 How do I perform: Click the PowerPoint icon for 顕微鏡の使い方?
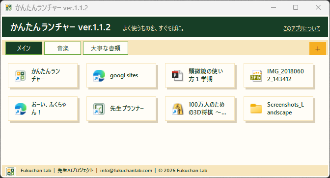pyautogui.click(x=177, y=76)
